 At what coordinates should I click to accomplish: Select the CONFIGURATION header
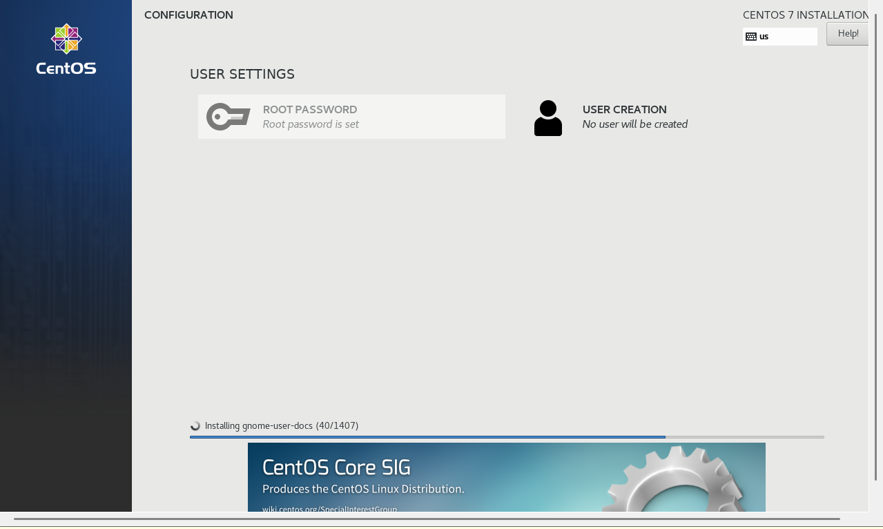188,15
